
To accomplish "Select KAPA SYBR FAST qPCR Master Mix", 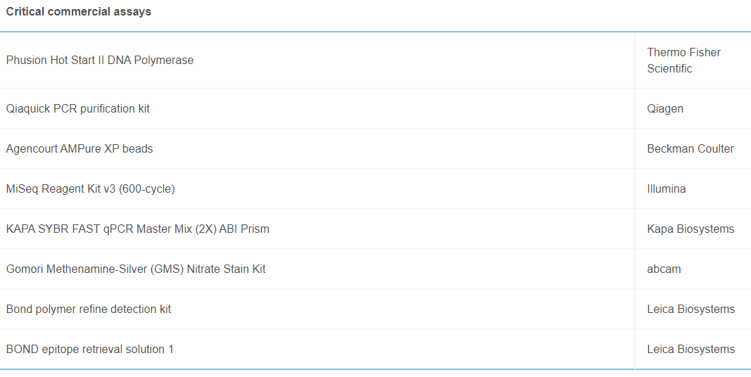I will [x=138, y=229].
